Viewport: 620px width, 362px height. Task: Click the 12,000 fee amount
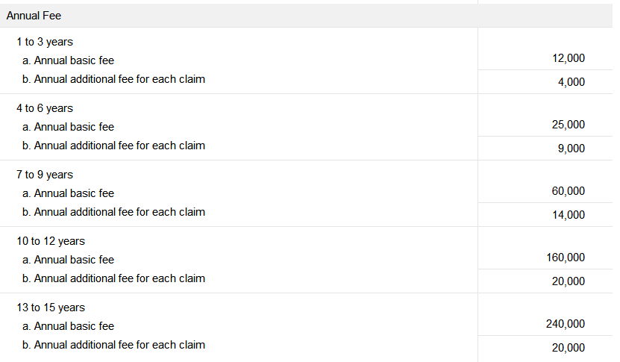click(569, 58)
